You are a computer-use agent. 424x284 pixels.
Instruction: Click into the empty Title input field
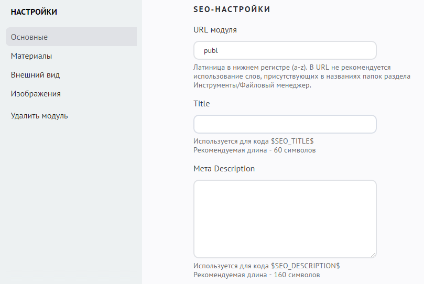pyautogui.click(x=285, y=124)
